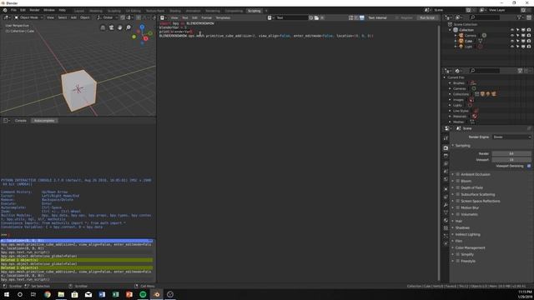Select the Light object icon in outliner

461,47
